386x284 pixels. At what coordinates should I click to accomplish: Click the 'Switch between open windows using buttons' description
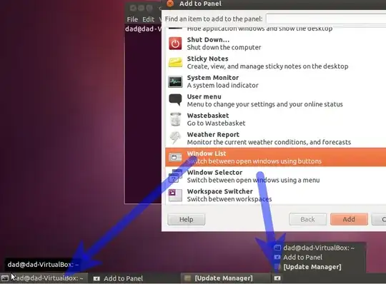click(x=254, y=161)
